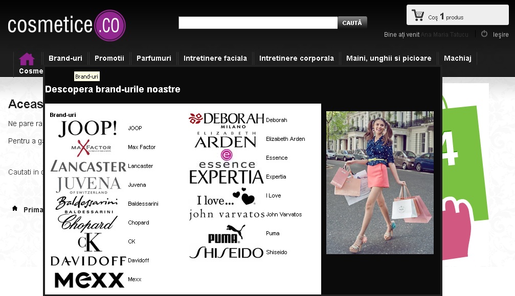This screenshot has width=515, height=296.
Task: Open the Promotii menu
Action: click(x=109, y=58)
